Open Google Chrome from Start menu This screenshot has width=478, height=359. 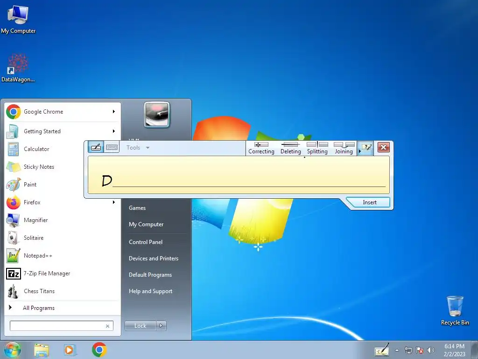(x=63, y=112)
